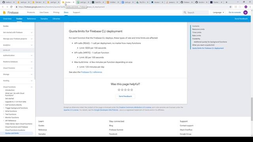This screenshot has height=142, width=253.
Task: Open a new browser tab with plus icon
Action: pyautogui.click(x=227, y=2)
